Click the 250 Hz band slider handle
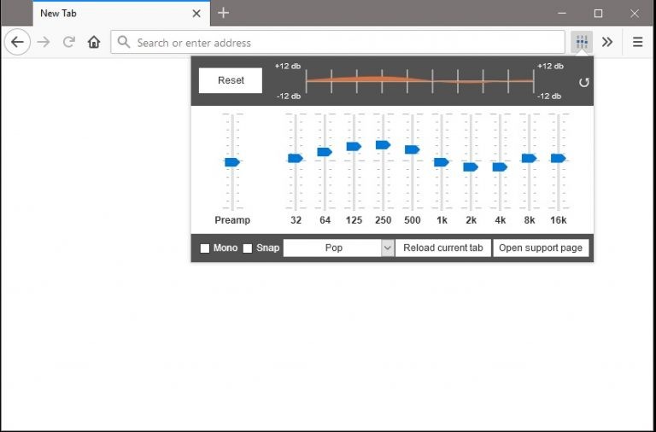 (x=383, y=145)
